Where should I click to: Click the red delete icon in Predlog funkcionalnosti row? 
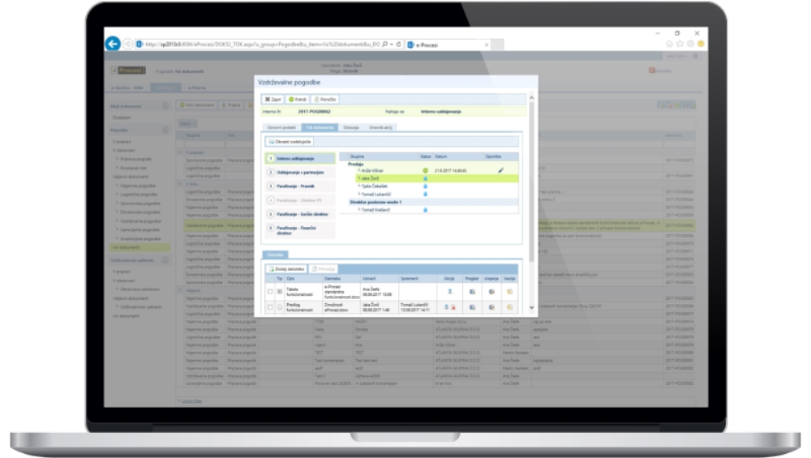(453, 307)
